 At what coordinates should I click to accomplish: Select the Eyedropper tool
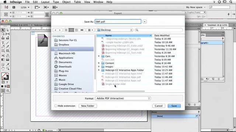coord(7,65)
